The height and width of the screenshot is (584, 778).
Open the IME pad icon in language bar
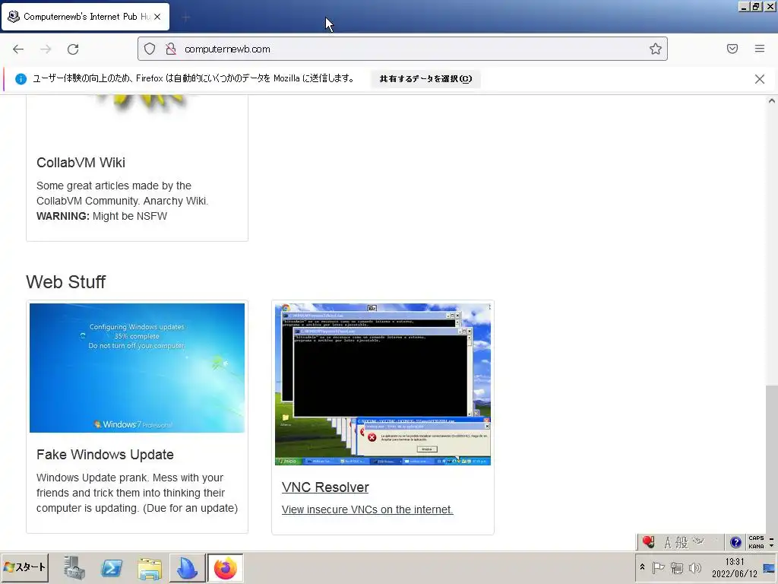[x=699, y=541]
